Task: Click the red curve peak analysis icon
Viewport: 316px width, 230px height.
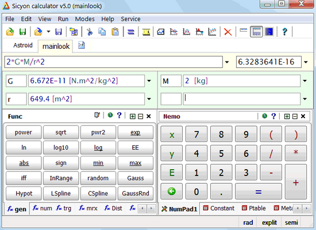Action: (186, 32)
